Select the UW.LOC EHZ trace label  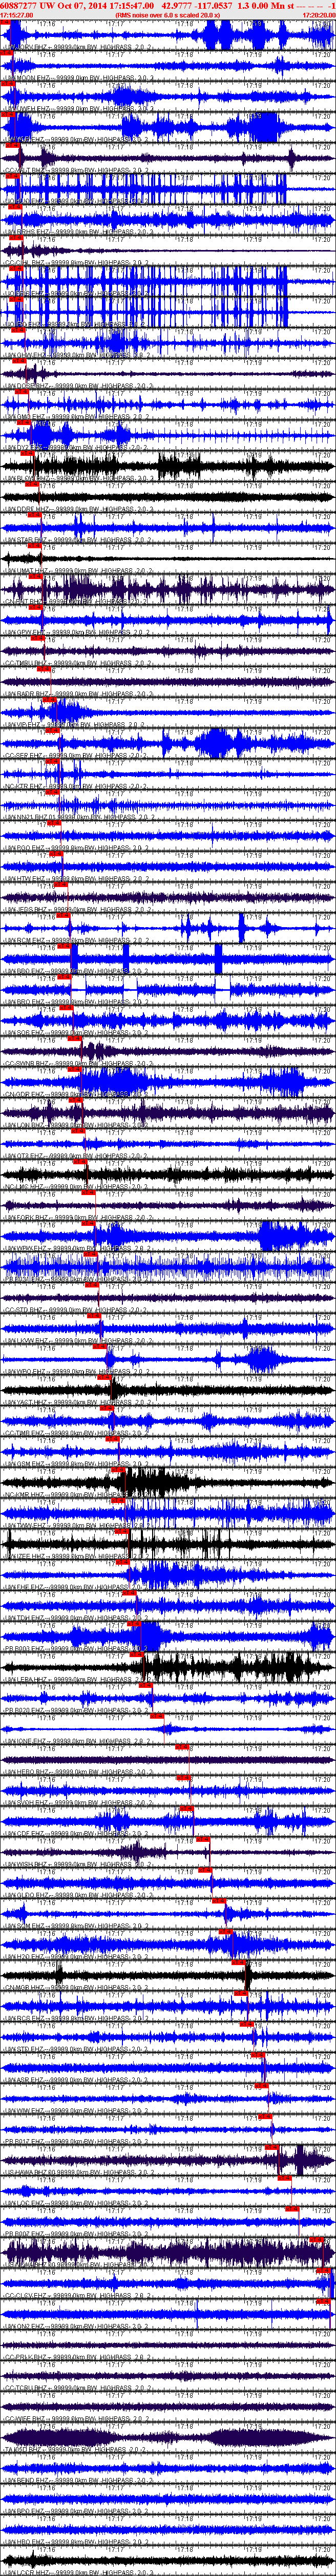click(x=78, y=2203)
